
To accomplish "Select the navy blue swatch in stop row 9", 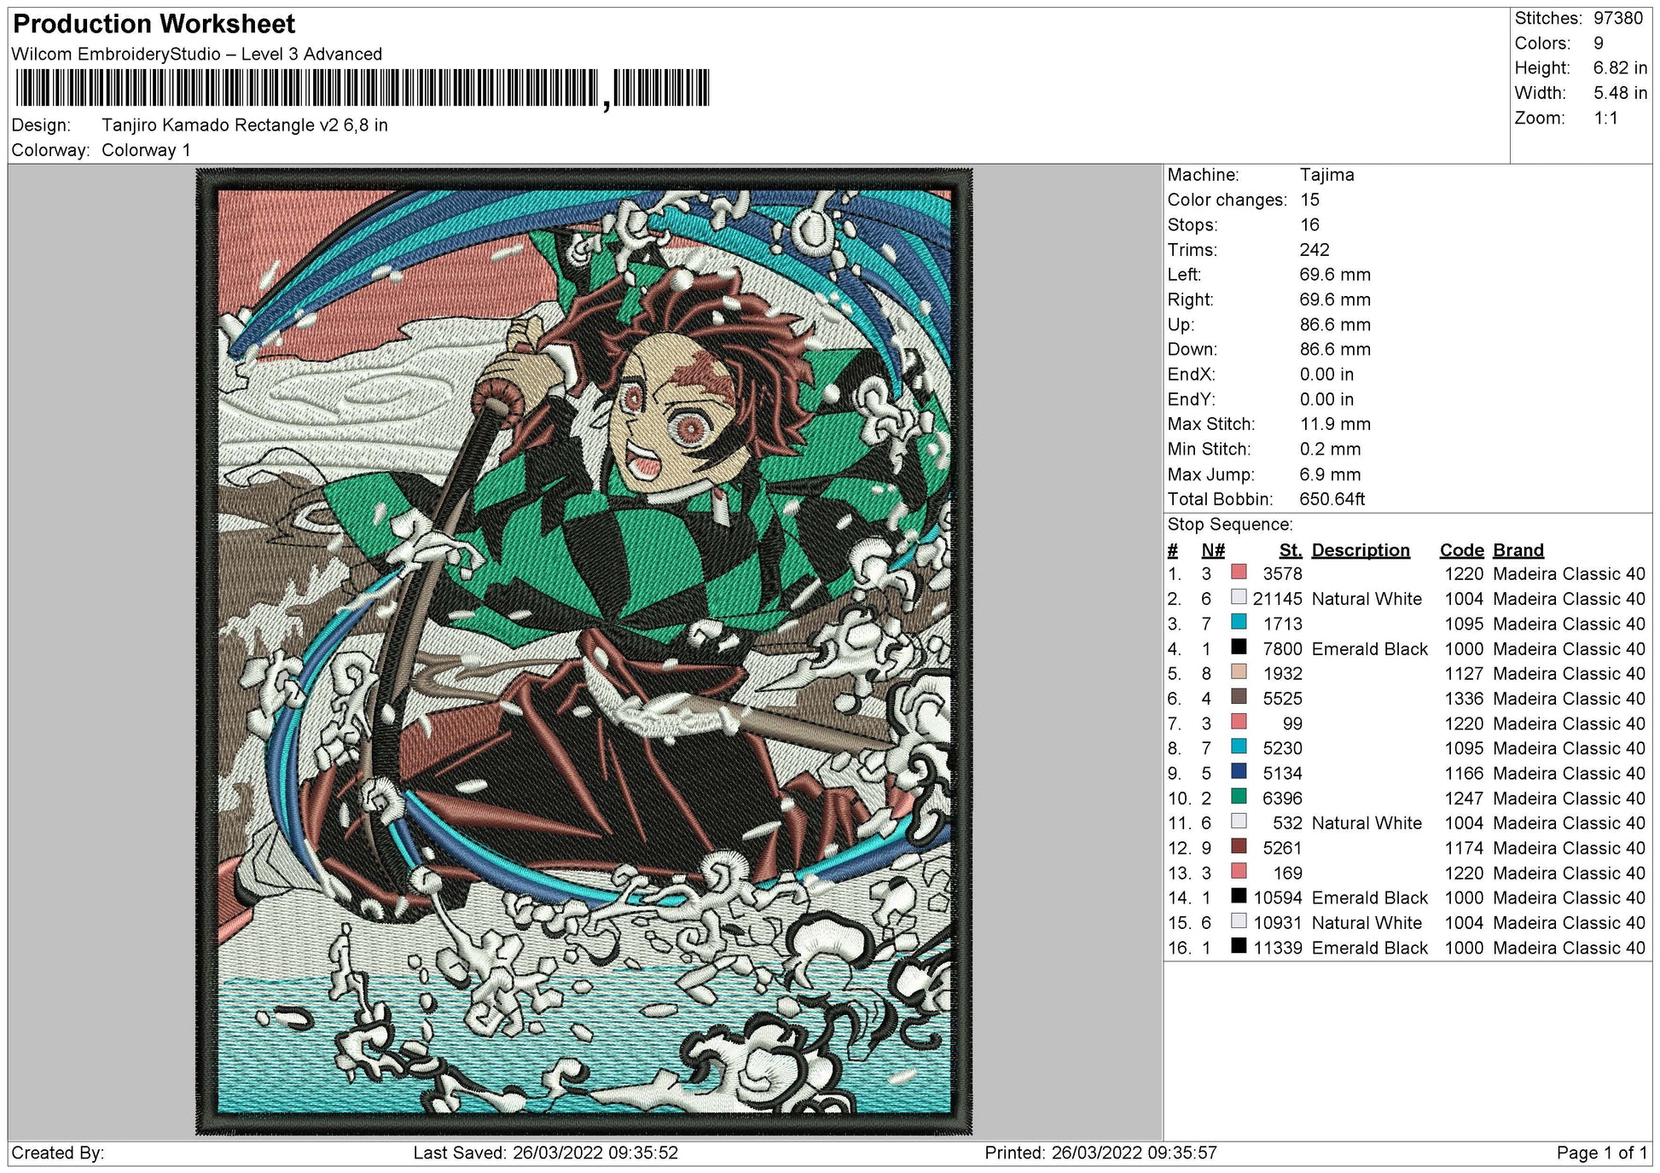I will 1239,771.
